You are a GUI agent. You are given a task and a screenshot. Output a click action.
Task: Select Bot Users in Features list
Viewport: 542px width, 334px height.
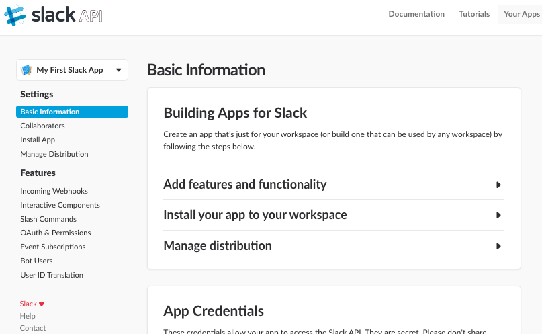tap(36, 261)
